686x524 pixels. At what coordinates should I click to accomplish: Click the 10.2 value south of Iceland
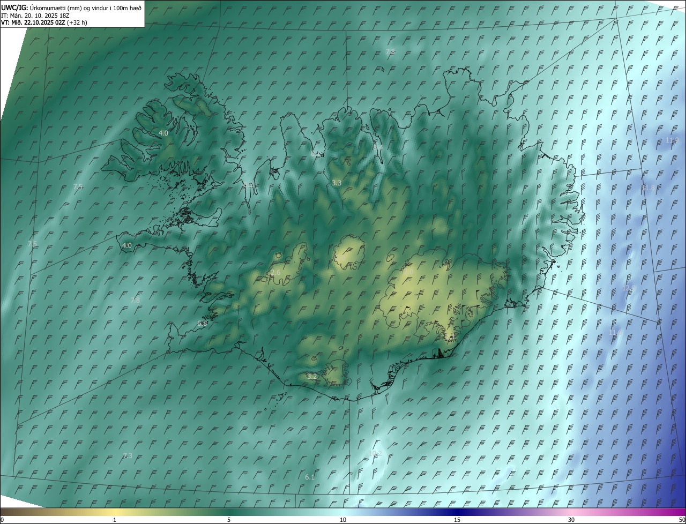(x=376, y=453)
